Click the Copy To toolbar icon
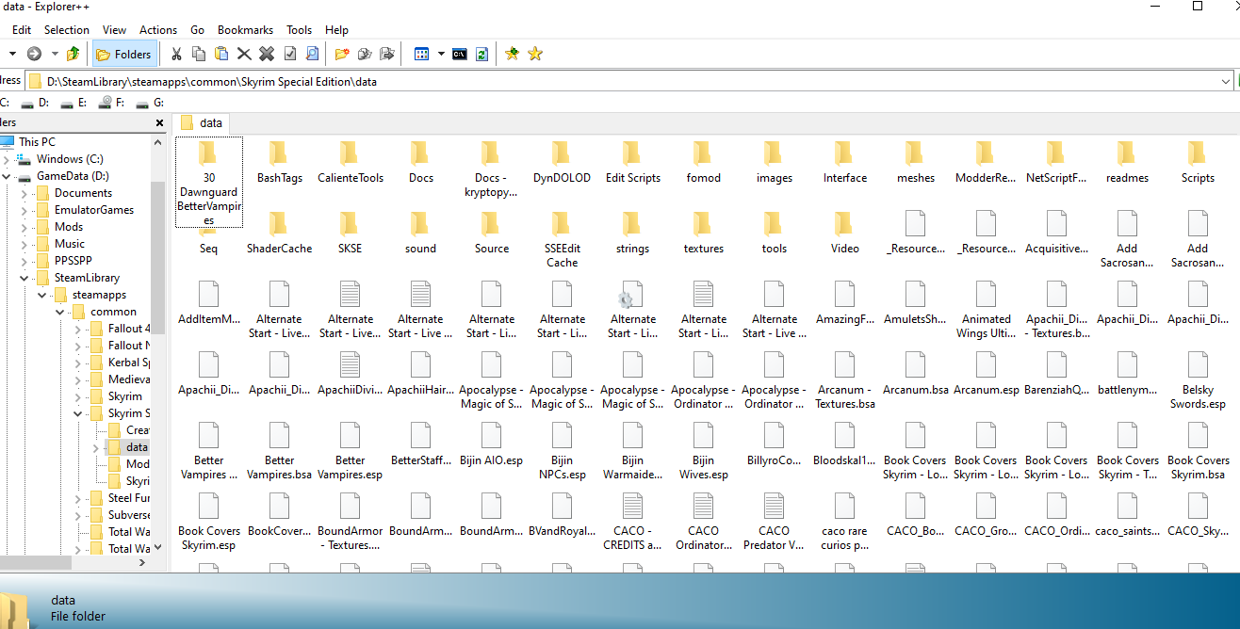 tap(364, 54)
